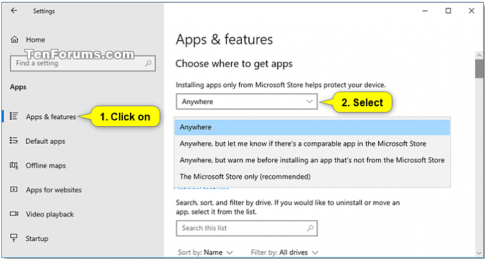This screenshot has width=485, height=259.
Task: Click the Default apps icon
Action: 14,141
